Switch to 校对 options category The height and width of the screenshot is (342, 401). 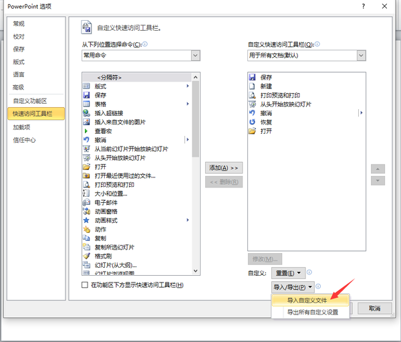point(19,37)
